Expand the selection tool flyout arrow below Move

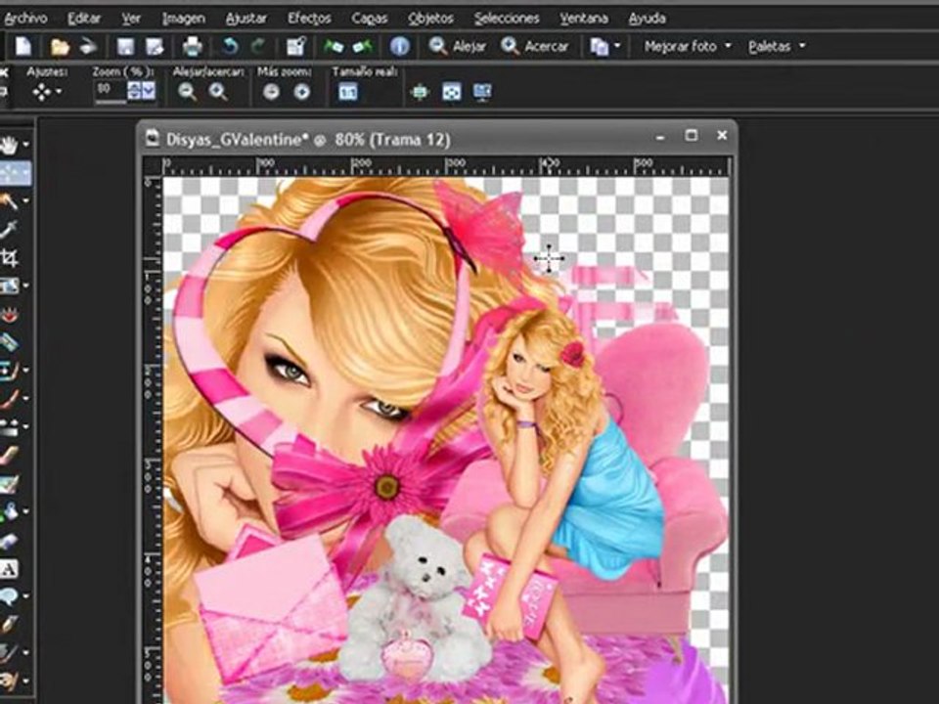tap(25, 201)
